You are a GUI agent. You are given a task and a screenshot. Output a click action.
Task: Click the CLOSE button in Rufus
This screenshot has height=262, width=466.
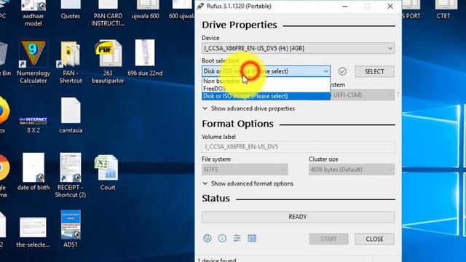click(x=374, y=239)
